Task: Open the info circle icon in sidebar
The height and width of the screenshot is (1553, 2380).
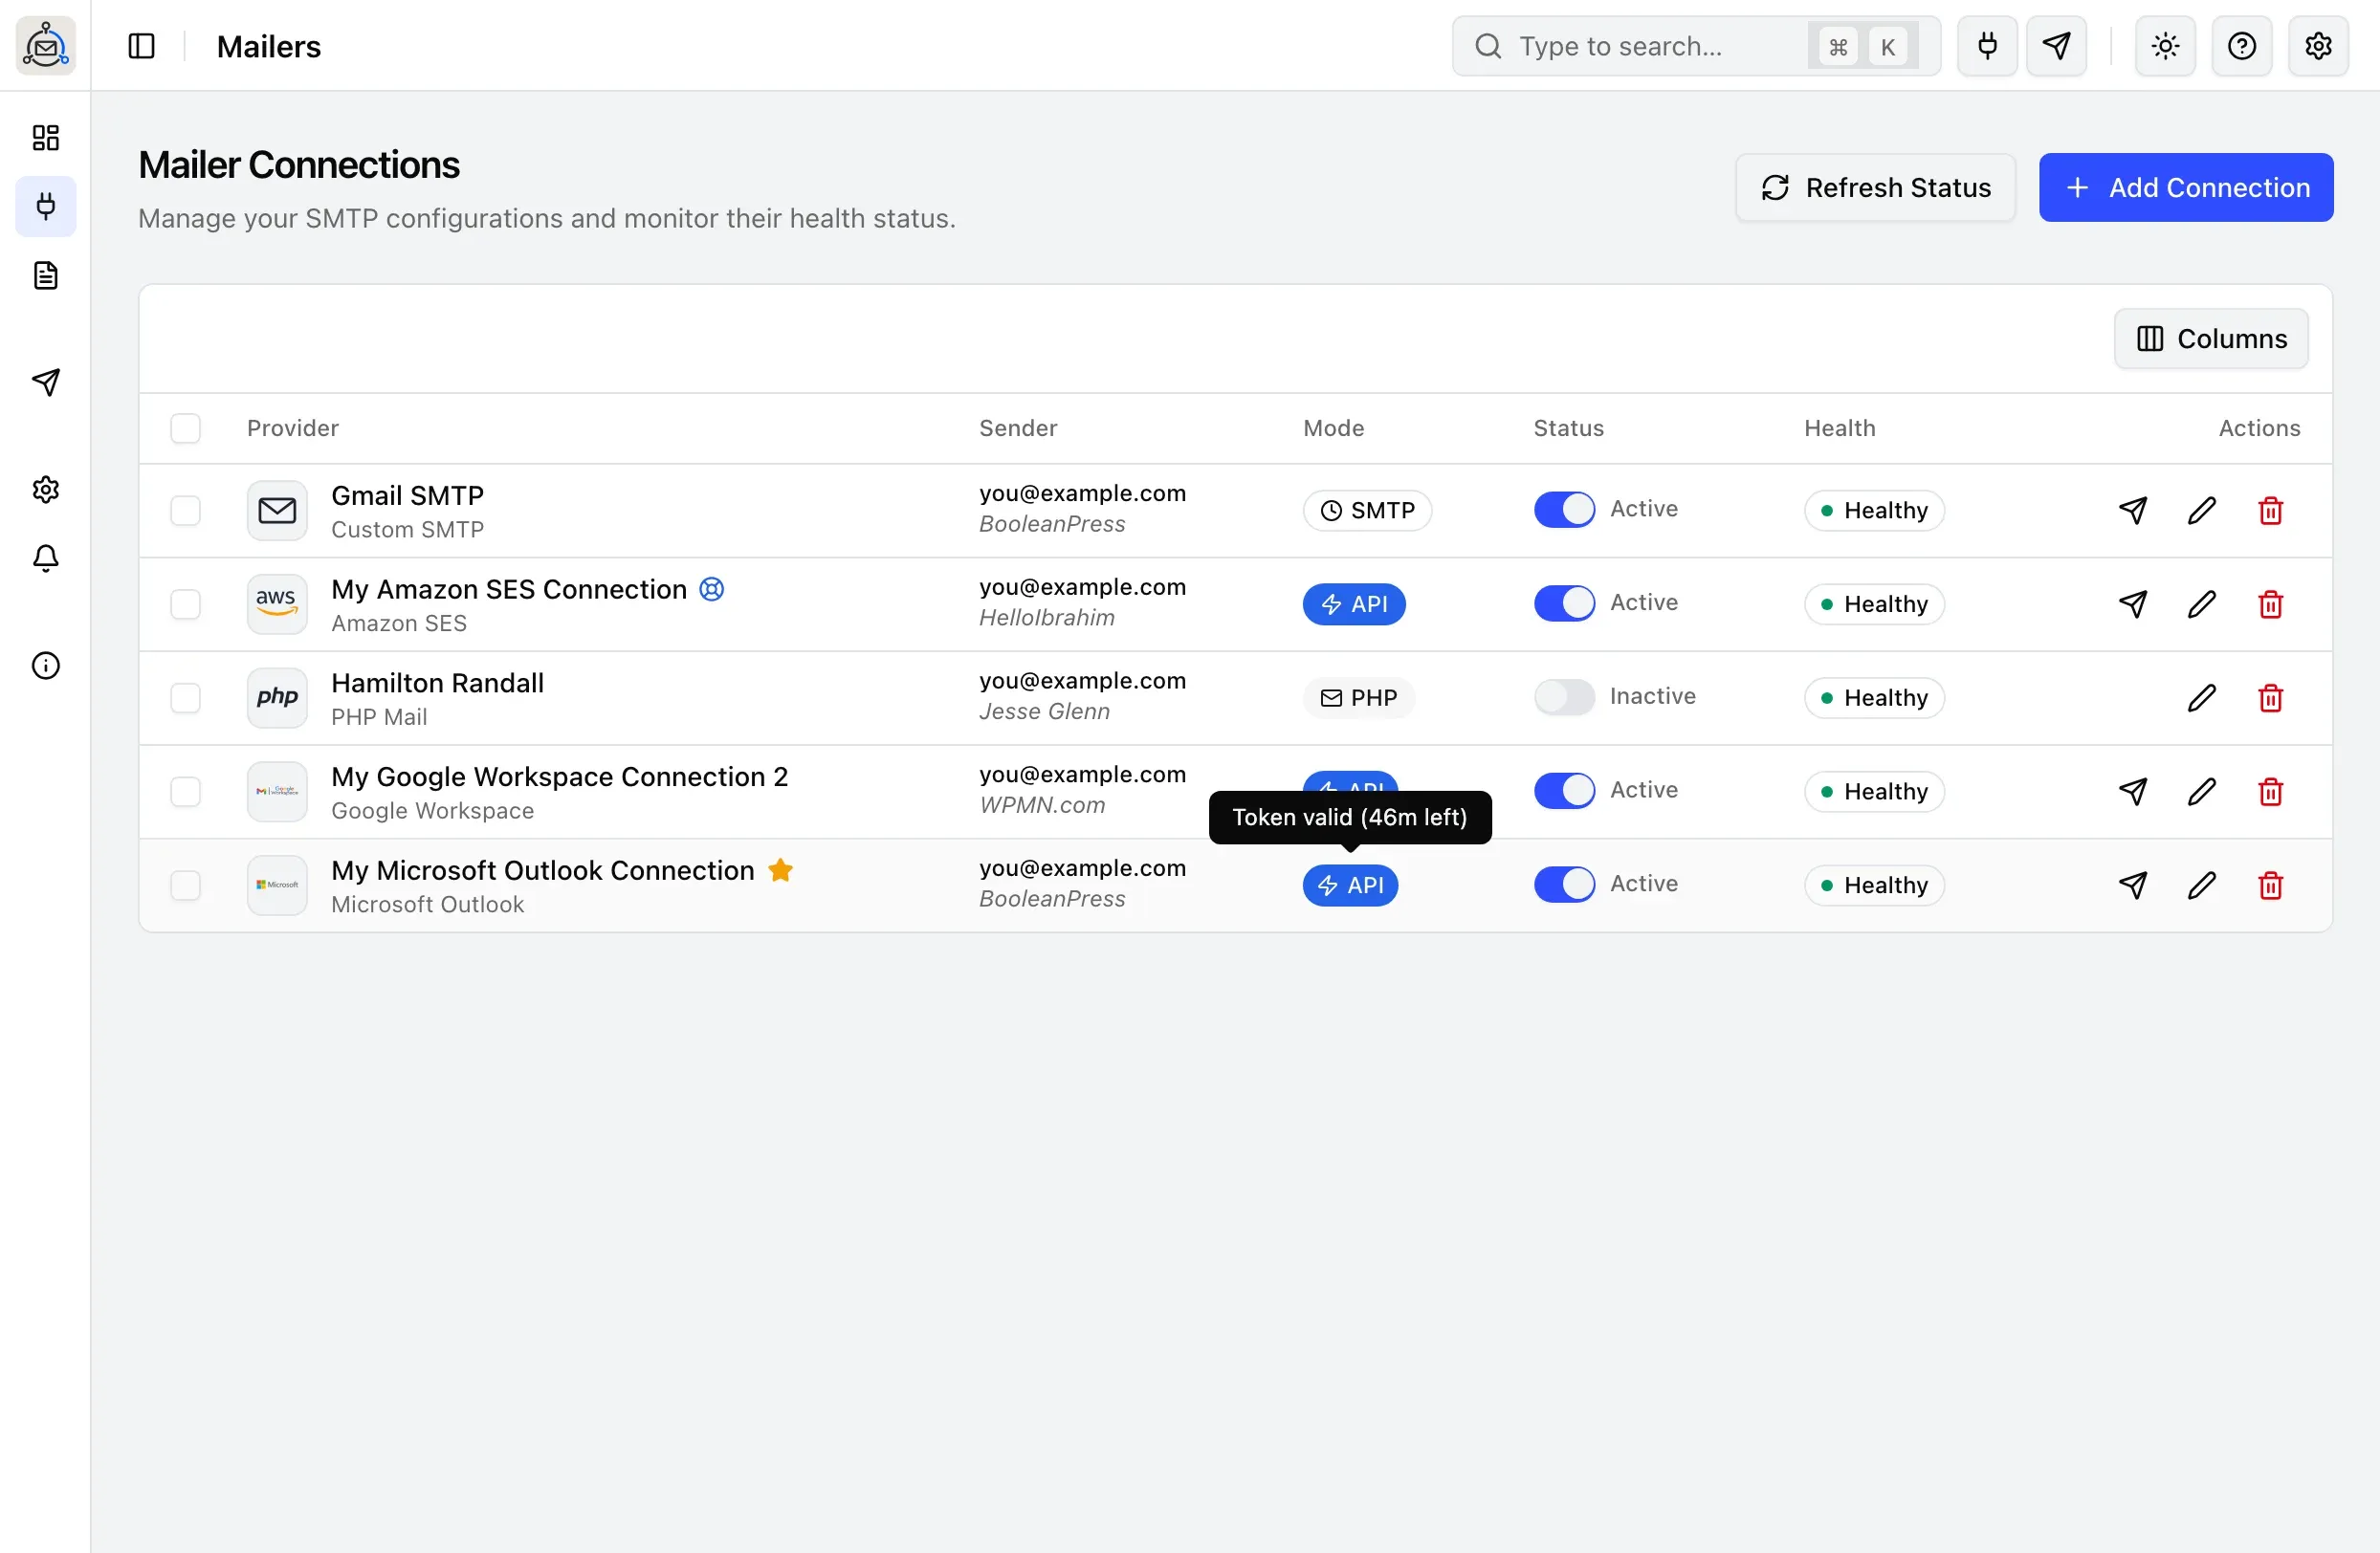Action: [46, 666]
